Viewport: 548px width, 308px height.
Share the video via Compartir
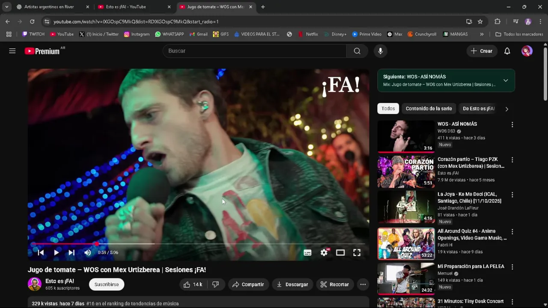click(x=248, y=284)
